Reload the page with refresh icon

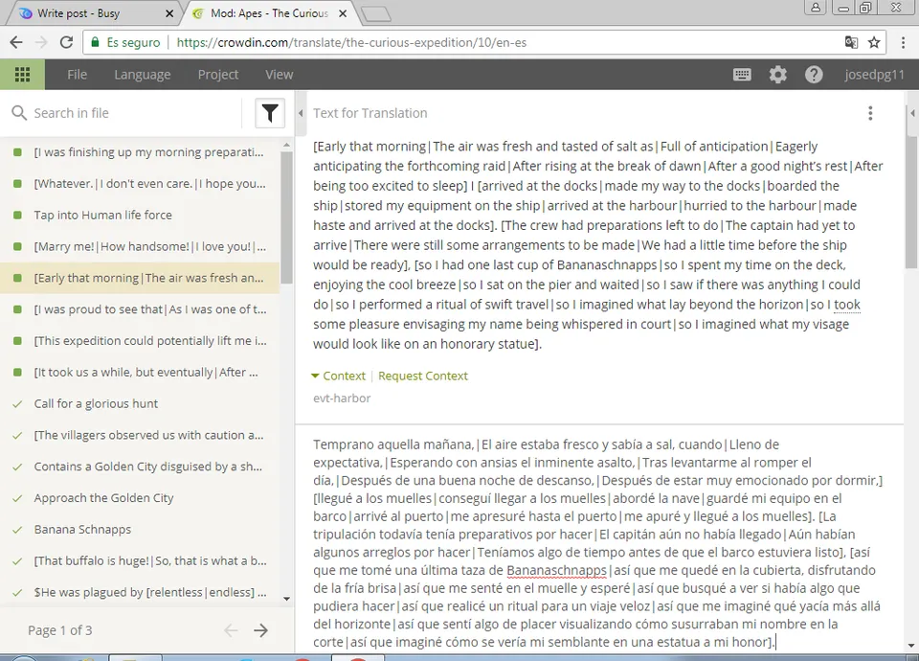[66, 42]
